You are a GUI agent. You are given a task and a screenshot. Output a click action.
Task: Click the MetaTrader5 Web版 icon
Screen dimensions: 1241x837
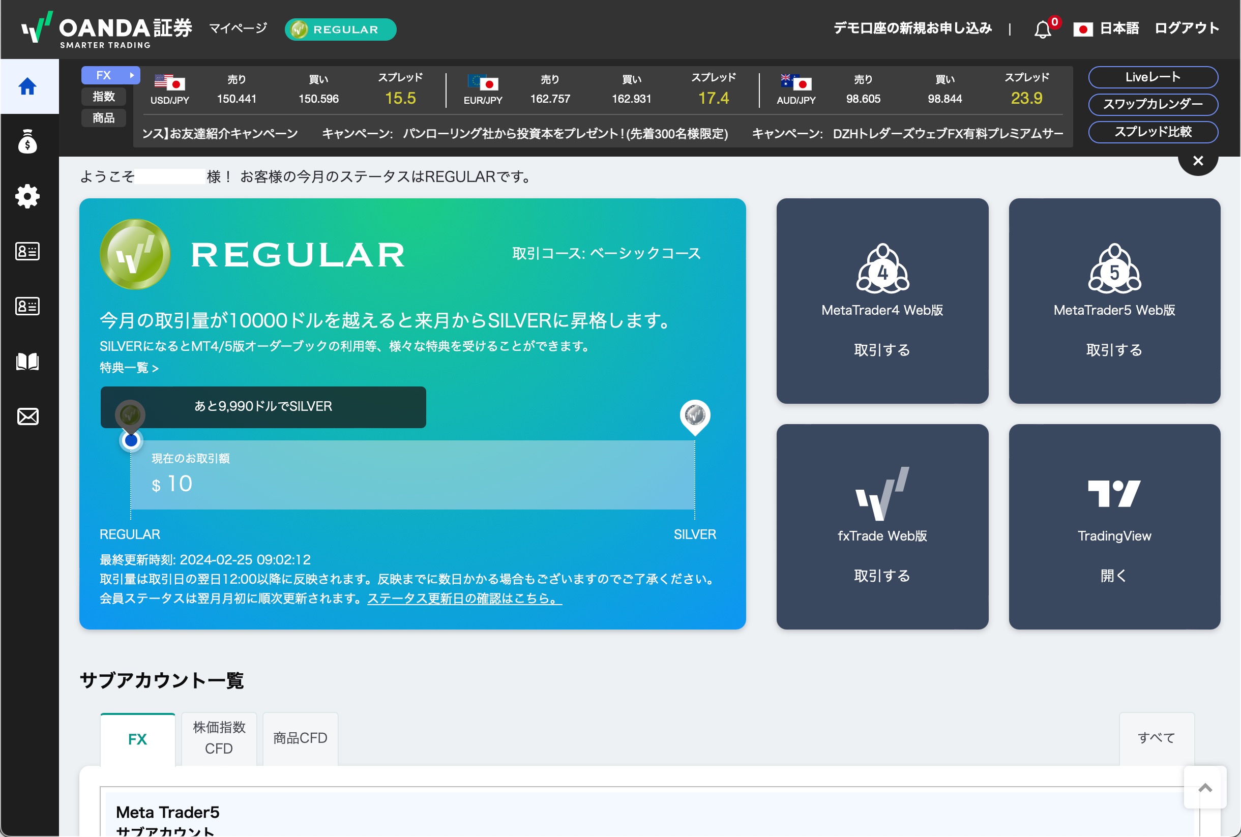coord(1114,268)
